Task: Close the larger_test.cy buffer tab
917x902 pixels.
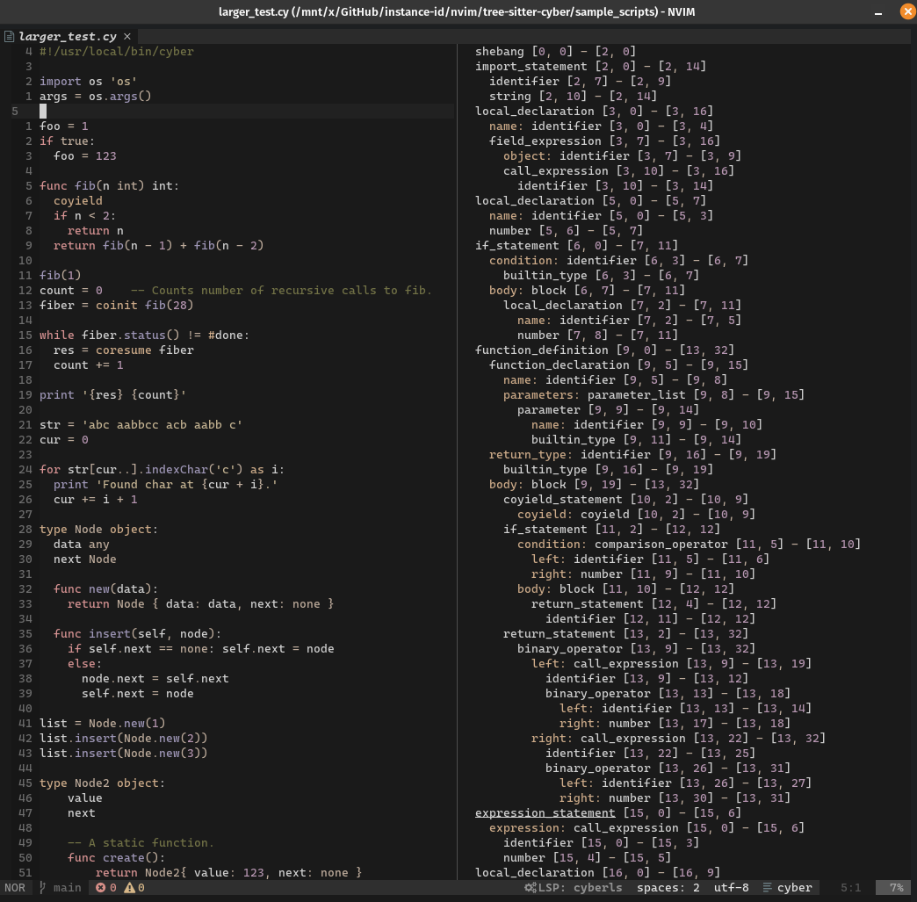Action: tap(127, 37)
